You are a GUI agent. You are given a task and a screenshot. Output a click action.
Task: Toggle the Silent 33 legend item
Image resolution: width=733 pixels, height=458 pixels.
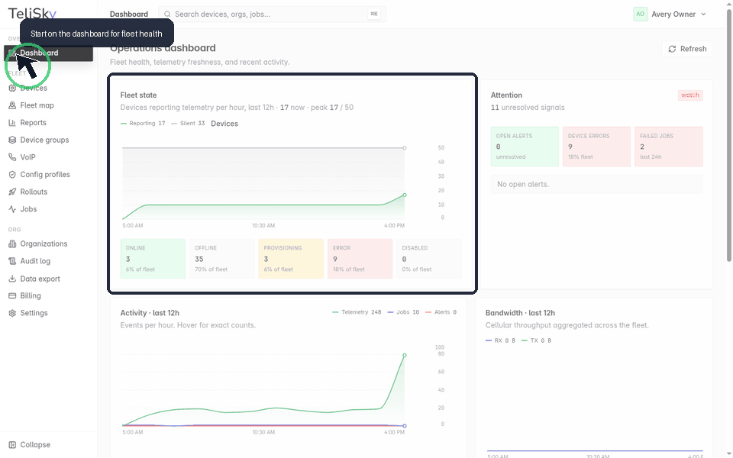(x=188, y=124)
